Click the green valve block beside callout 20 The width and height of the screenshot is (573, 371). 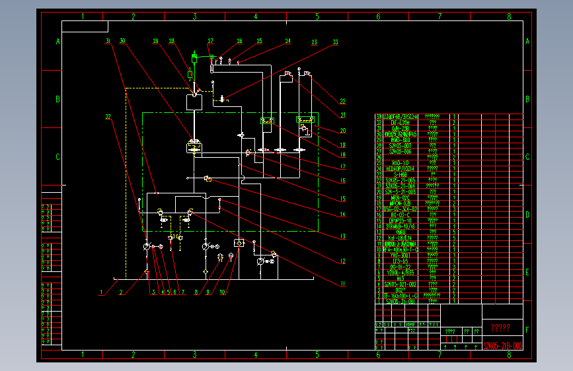(305, 119)
